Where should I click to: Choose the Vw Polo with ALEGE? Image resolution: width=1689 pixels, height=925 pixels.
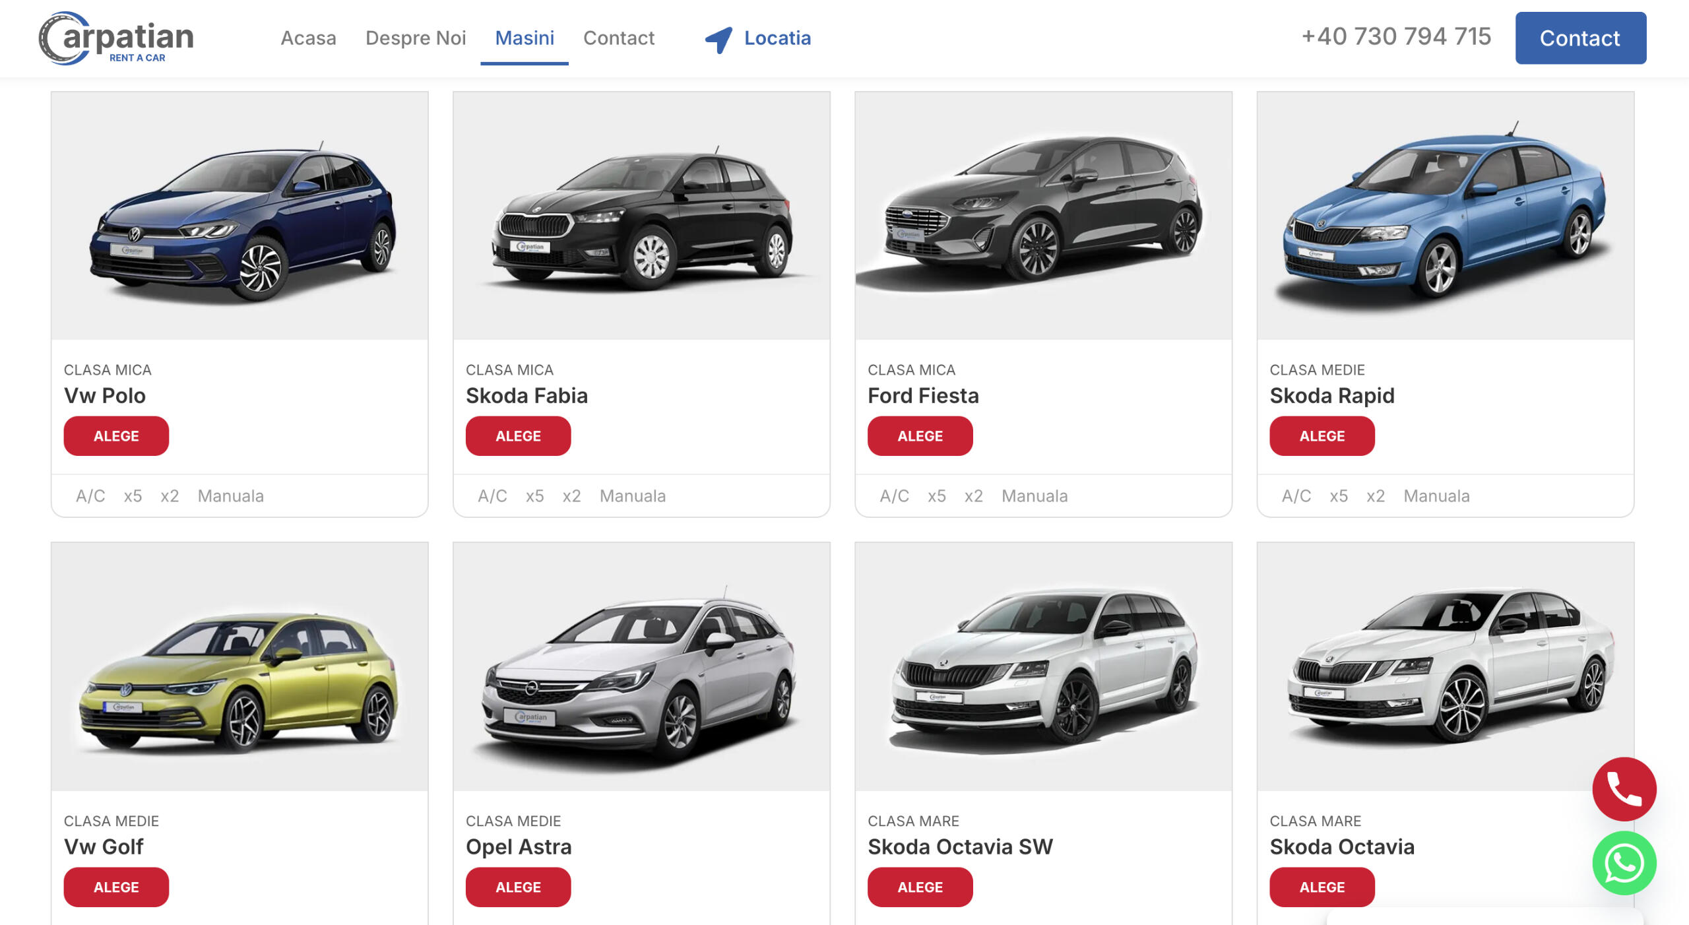pos(116,436)
